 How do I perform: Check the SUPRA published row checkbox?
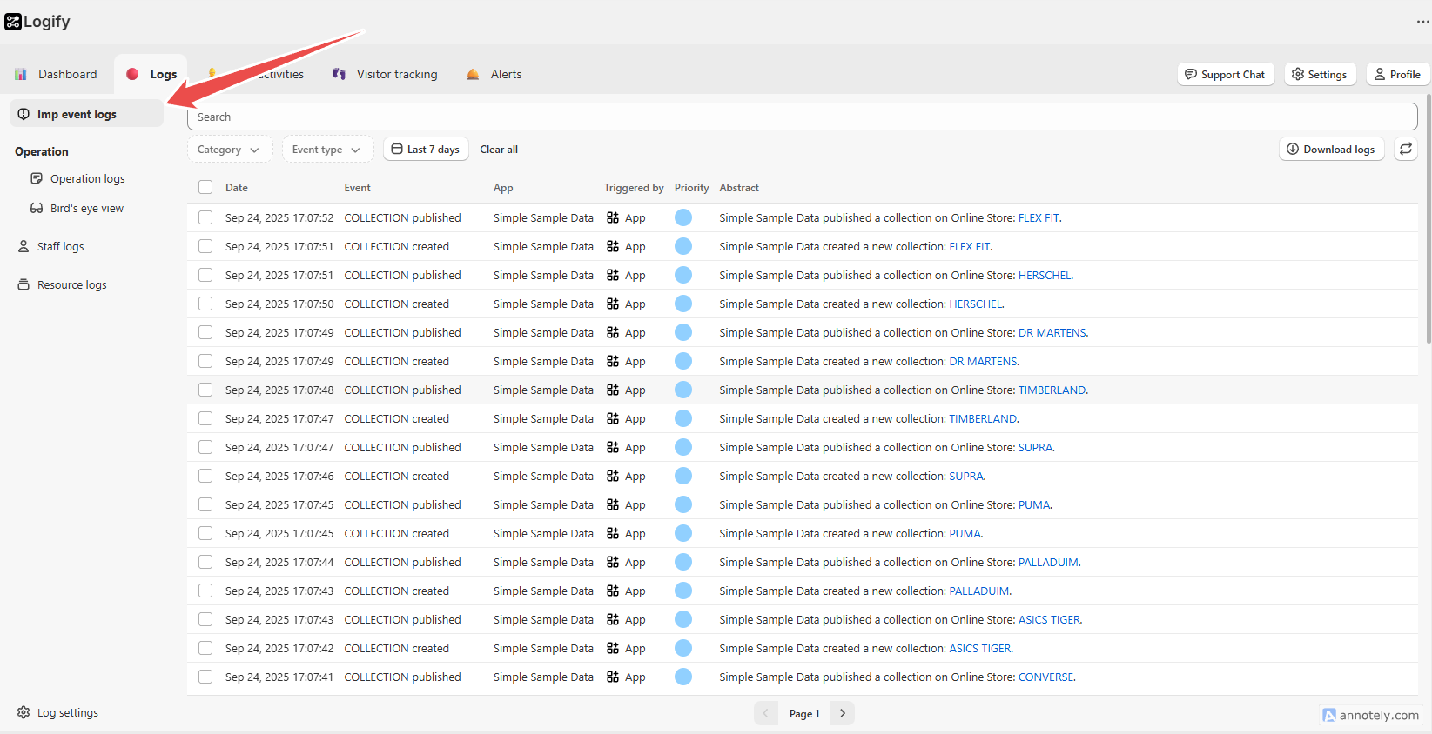pyautogui.click(x=205, y=447)
